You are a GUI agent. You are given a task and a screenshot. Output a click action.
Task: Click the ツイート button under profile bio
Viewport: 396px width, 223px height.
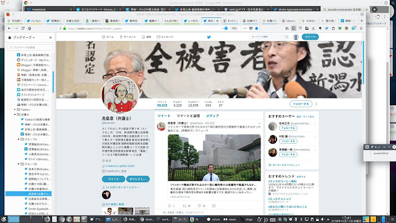tap(113, 179)
